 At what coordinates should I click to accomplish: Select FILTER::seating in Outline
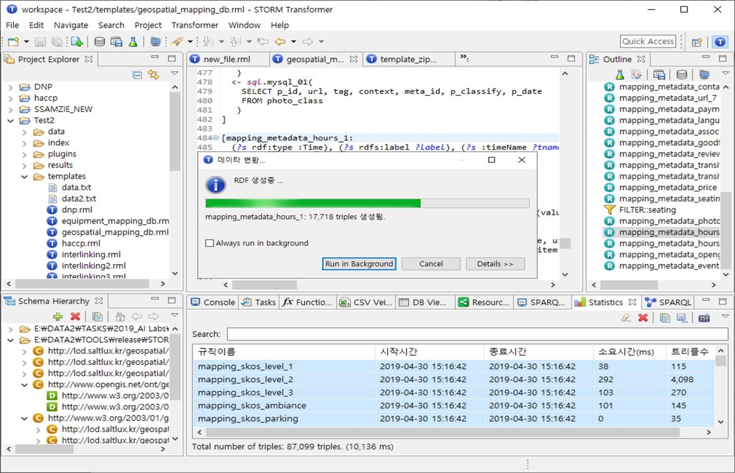coord(647,210)
